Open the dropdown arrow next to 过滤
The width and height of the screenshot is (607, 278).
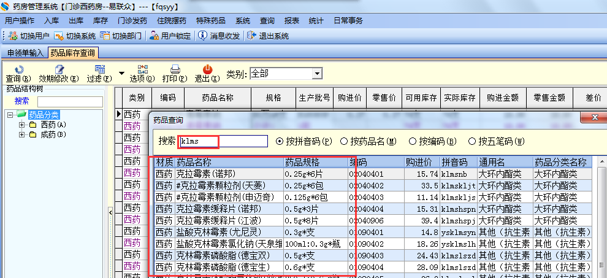(121, 73)
